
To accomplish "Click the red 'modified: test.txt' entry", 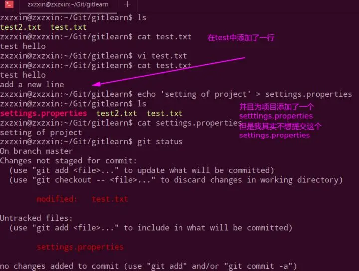I will (82, 199).
